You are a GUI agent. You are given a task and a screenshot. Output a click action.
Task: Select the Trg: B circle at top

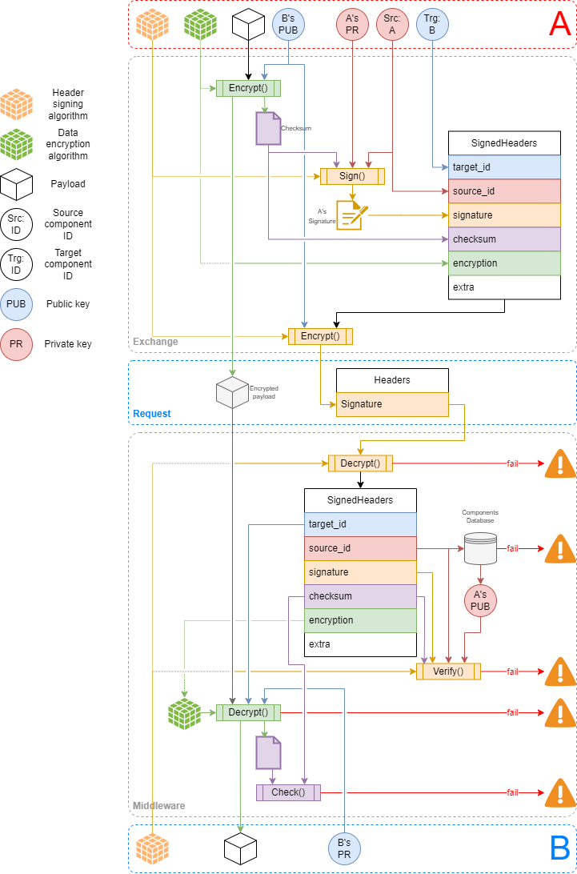(432, 25)
